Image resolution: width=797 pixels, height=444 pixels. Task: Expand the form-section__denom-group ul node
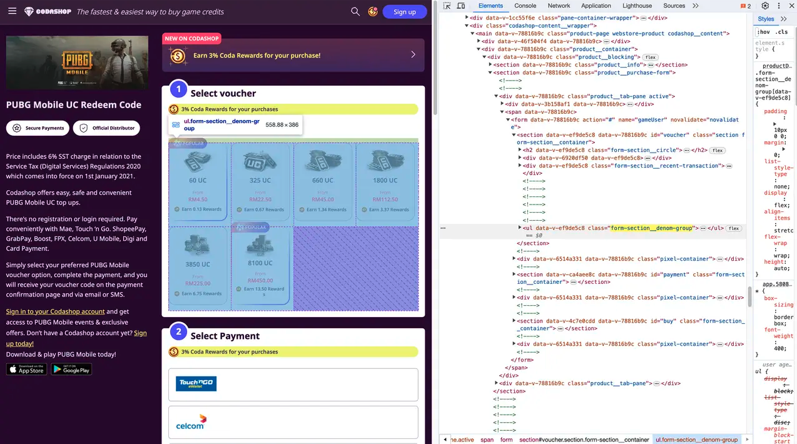click(x=520, y=228)
